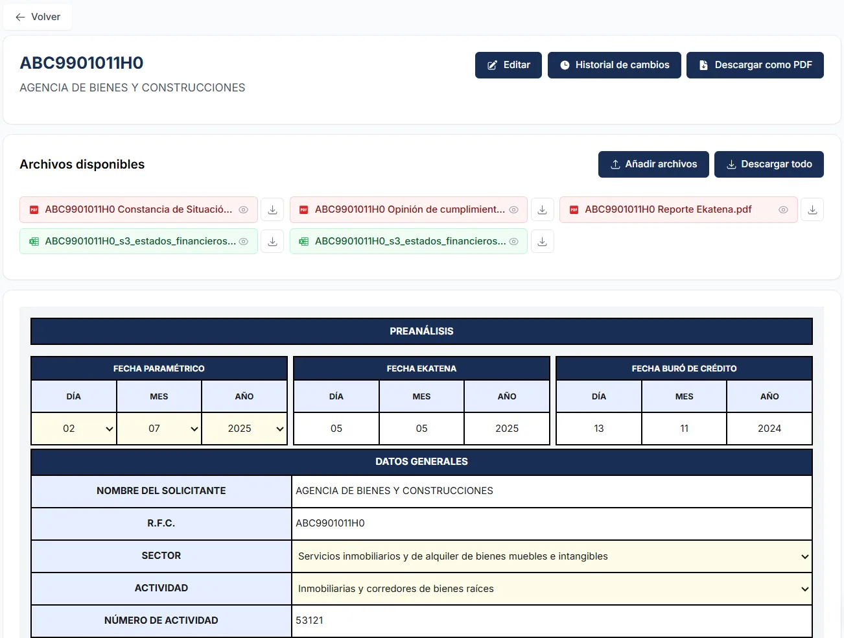This screenshot has height=638, width=844.
Task: Expand the ACTIVIDAD dropdown
Action: [x=552, y=589]
